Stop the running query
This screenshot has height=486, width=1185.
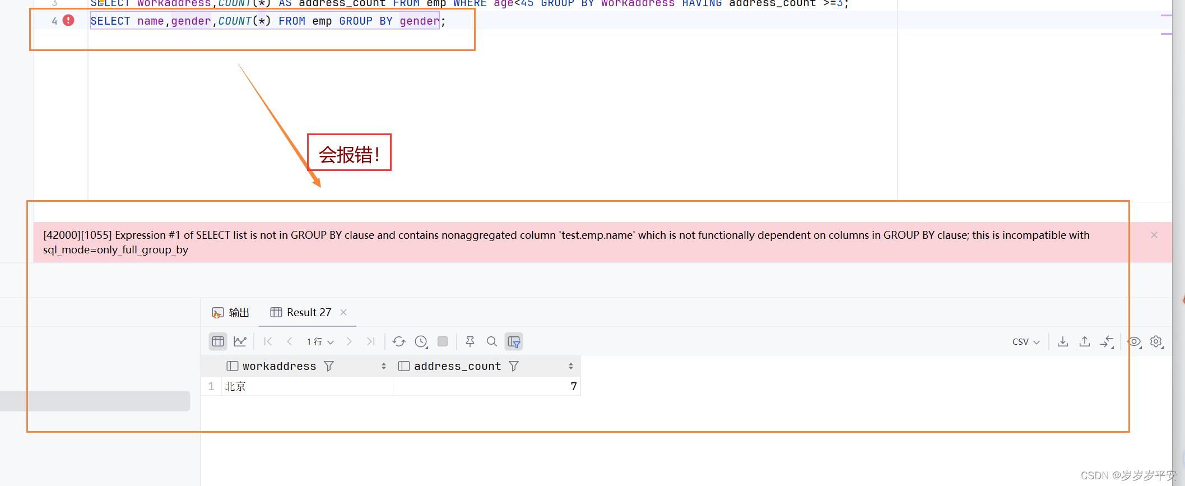click(443, 341)
